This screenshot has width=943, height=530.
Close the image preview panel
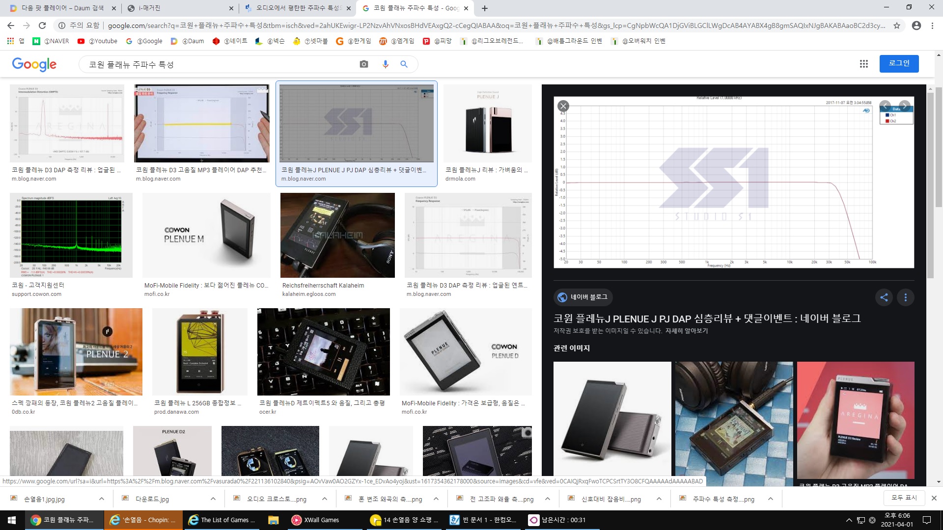tap(563, 106)
